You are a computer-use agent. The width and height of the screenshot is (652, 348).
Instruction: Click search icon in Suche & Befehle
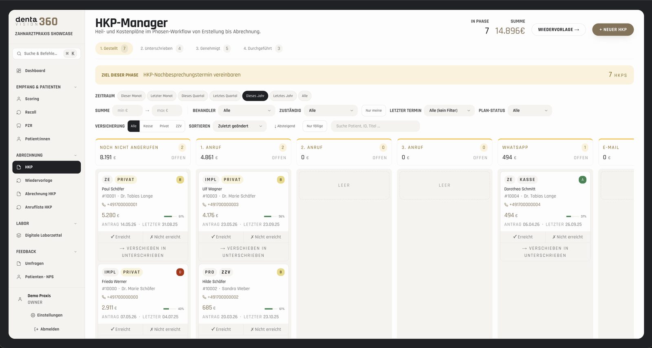pyautogui.click(x=19, y=54)
